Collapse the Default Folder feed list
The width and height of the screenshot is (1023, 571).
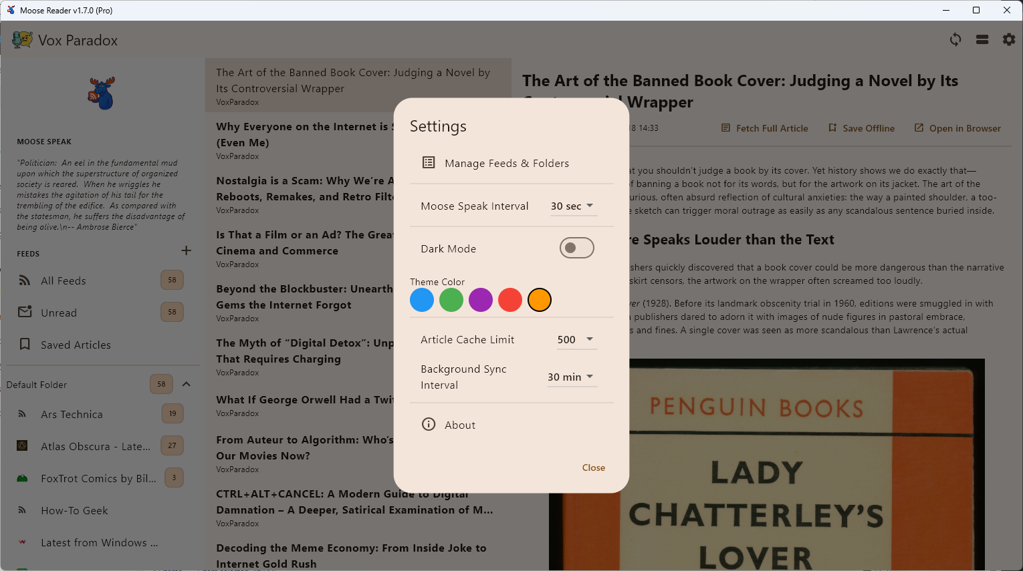click(x=187, y=384)
